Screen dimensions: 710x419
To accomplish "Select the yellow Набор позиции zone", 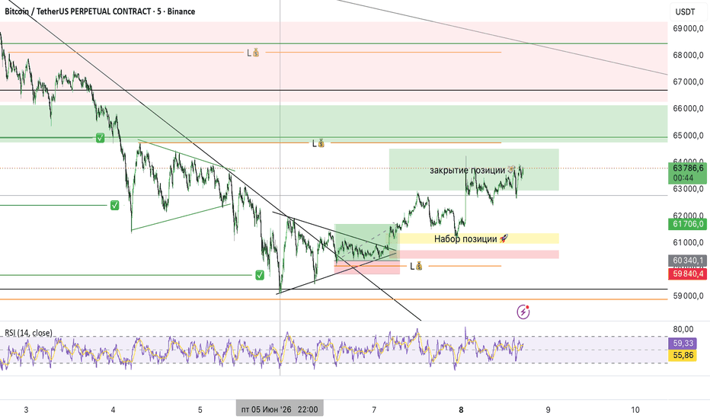I will [478, 238].
